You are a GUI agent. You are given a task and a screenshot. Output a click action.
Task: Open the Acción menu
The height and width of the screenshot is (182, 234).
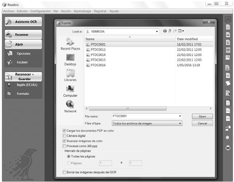66,11
